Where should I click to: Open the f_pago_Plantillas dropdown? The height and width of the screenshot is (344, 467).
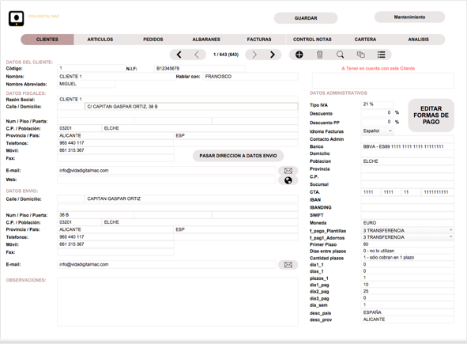(x=408, y=230)
